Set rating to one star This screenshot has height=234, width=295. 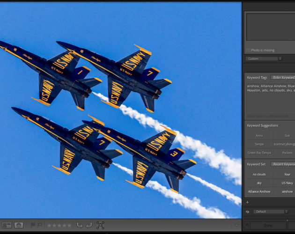[49, 226]
